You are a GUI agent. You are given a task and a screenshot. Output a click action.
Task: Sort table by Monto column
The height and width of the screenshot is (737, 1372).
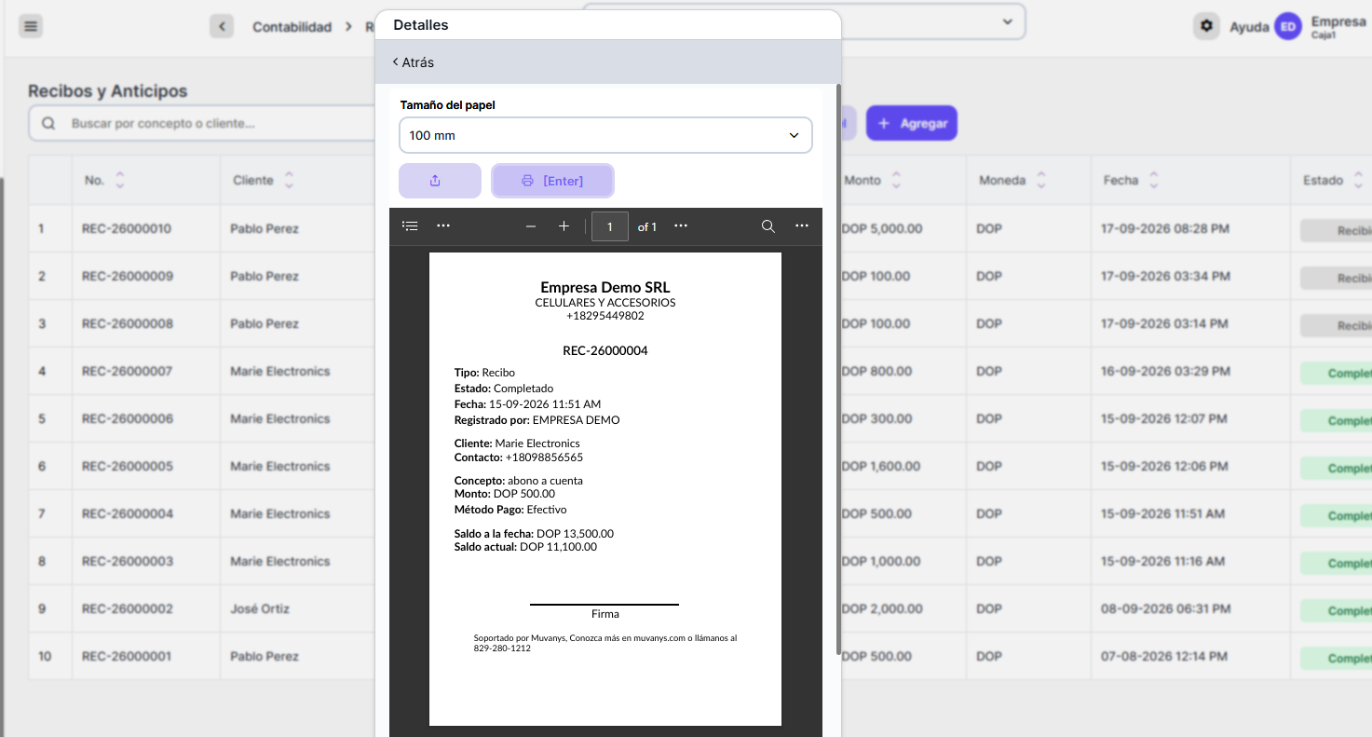tap(896, 181)
